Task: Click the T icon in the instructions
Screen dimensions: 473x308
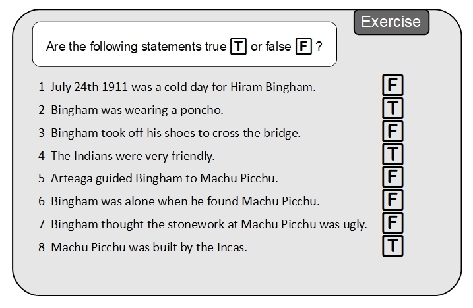Action: tap(238, 47)
